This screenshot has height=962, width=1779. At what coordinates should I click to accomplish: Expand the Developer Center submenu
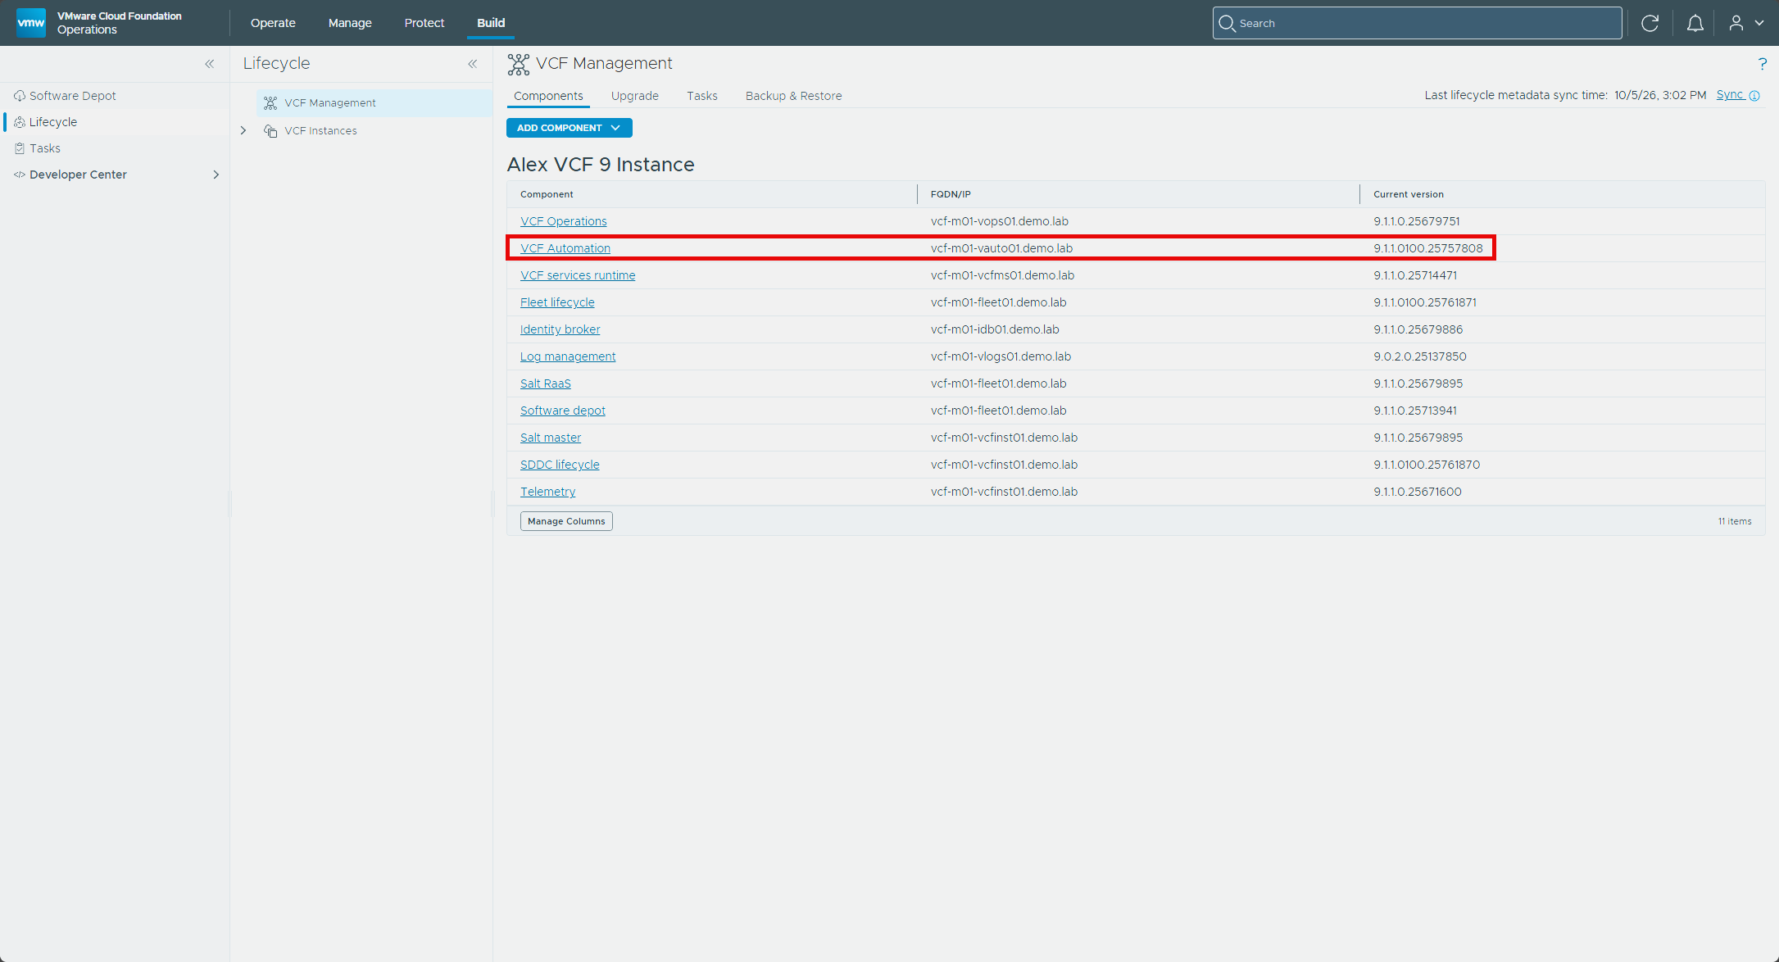pyautogui.click(x=216, y=175)
